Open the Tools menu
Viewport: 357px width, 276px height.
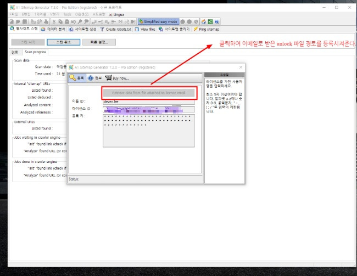point(67,14)
